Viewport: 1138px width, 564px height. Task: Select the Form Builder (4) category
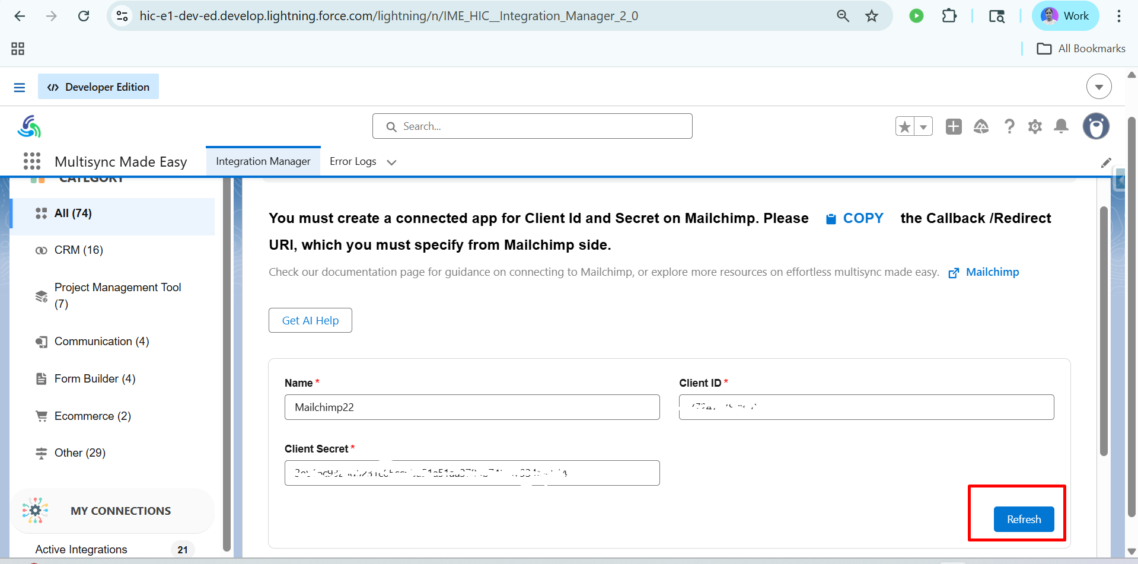[x=113, y=379]
